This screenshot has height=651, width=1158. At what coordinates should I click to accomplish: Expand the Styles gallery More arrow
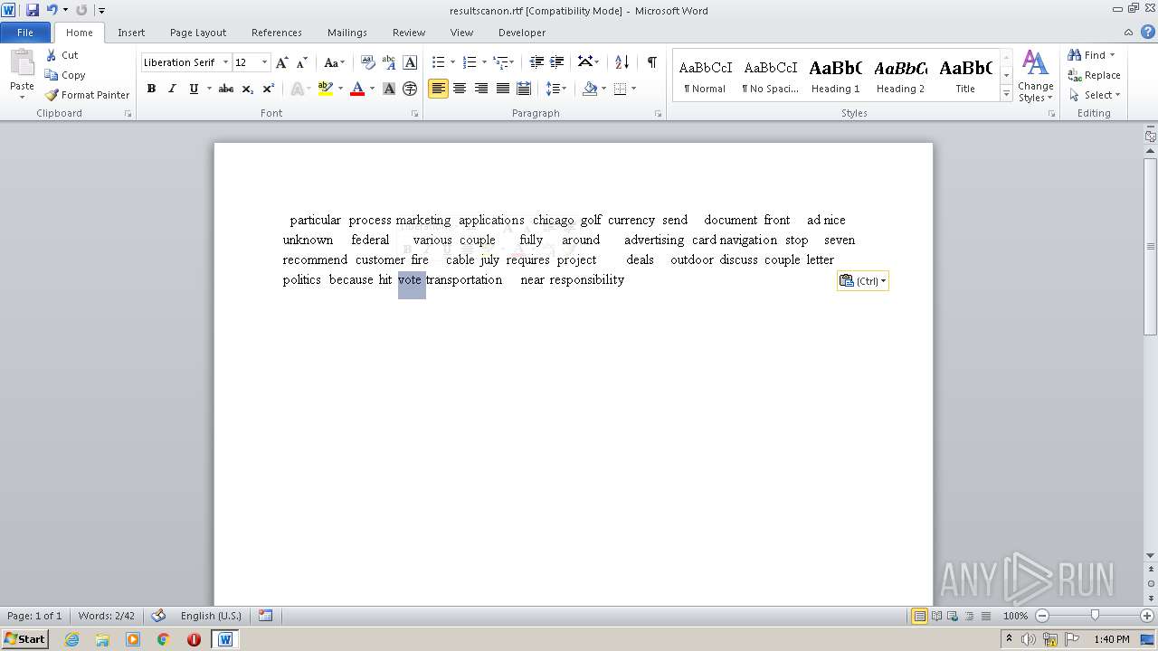[x=1006, y=94]
